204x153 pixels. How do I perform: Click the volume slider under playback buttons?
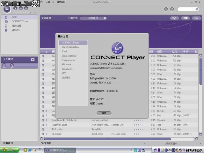(x=22, y=13)
